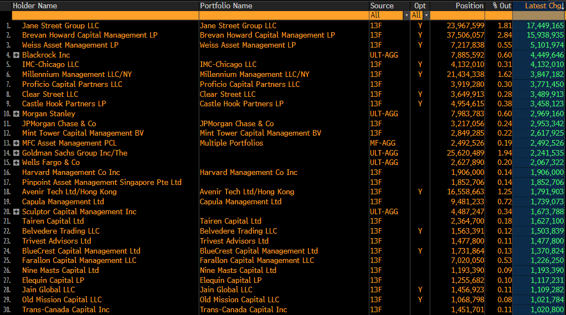Click latest change value 17,449,165
Image resolution: width=566 pixels, height=315 pixels.
545,25
